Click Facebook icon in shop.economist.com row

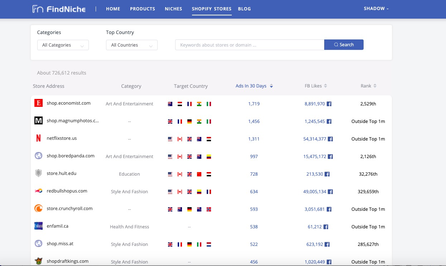point(329,104)
